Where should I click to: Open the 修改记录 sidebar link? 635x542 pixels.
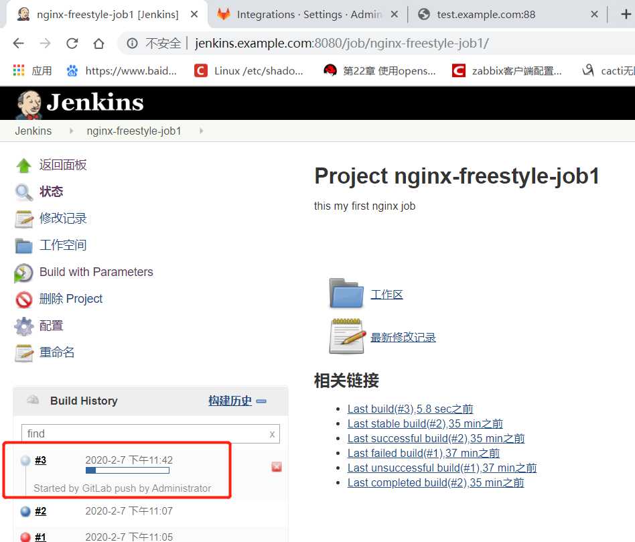point(63,218)
